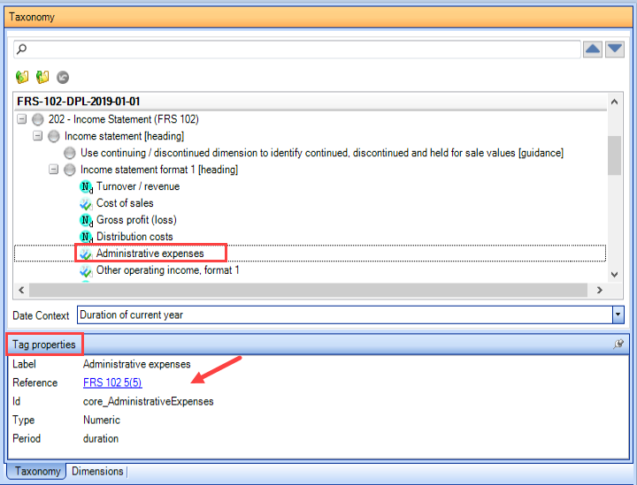Click the pin icon in Tag properties

coord(618,345)
